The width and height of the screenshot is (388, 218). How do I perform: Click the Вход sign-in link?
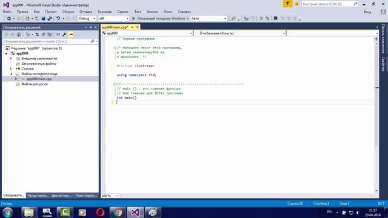pyautogui.click(x=367, y=12)
